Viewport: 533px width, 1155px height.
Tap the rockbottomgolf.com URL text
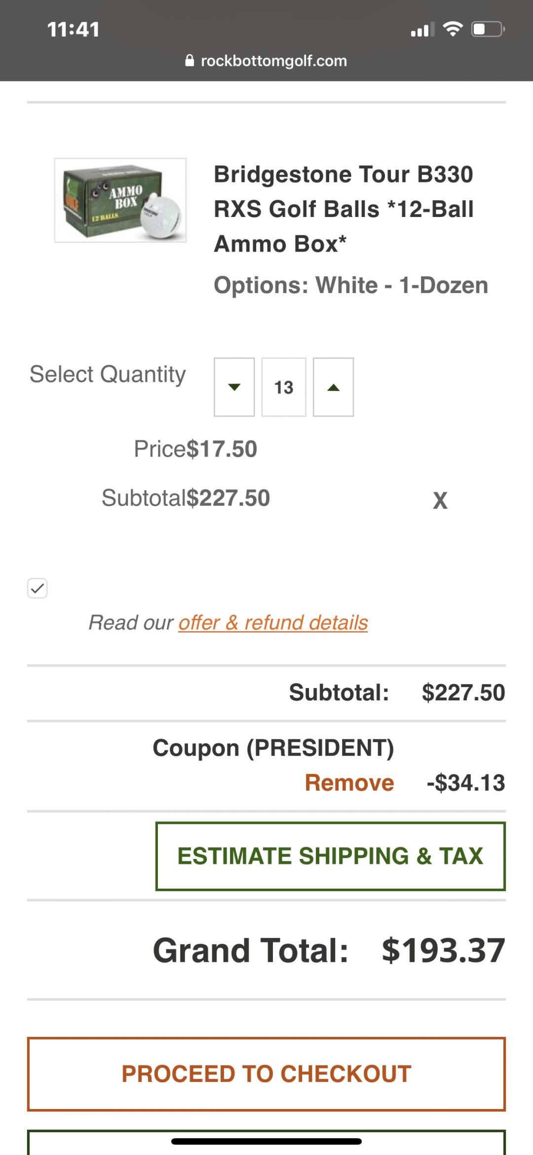[x=274, y=61]
